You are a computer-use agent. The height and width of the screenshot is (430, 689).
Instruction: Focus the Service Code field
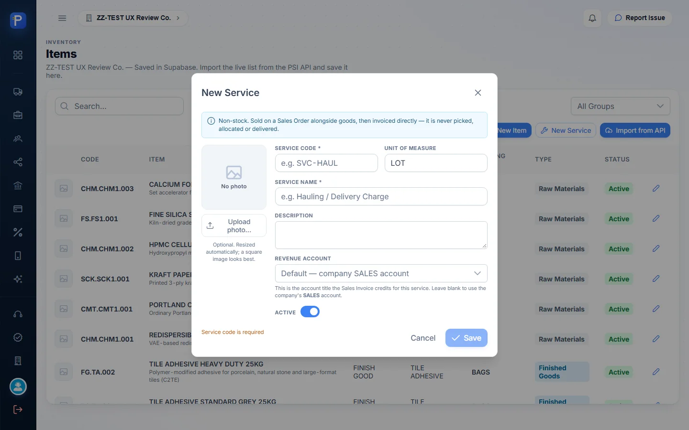tap(326, 163)
